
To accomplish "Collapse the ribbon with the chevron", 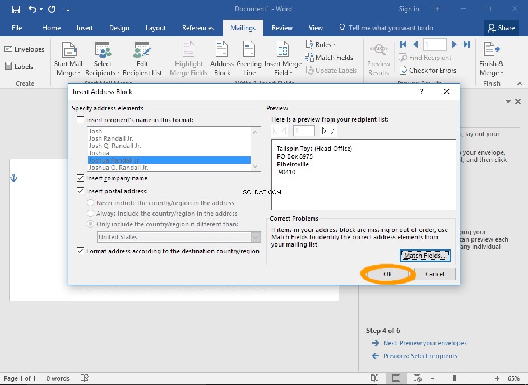I will click(x=520, y=84).
